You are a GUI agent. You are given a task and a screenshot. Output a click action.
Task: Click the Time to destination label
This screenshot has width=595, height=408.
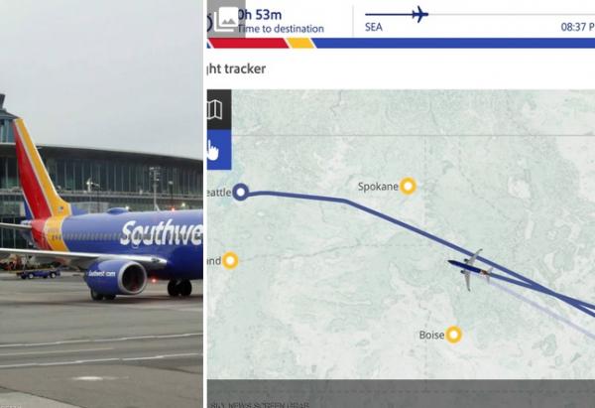pyautogui.click(x=282, y=29)
